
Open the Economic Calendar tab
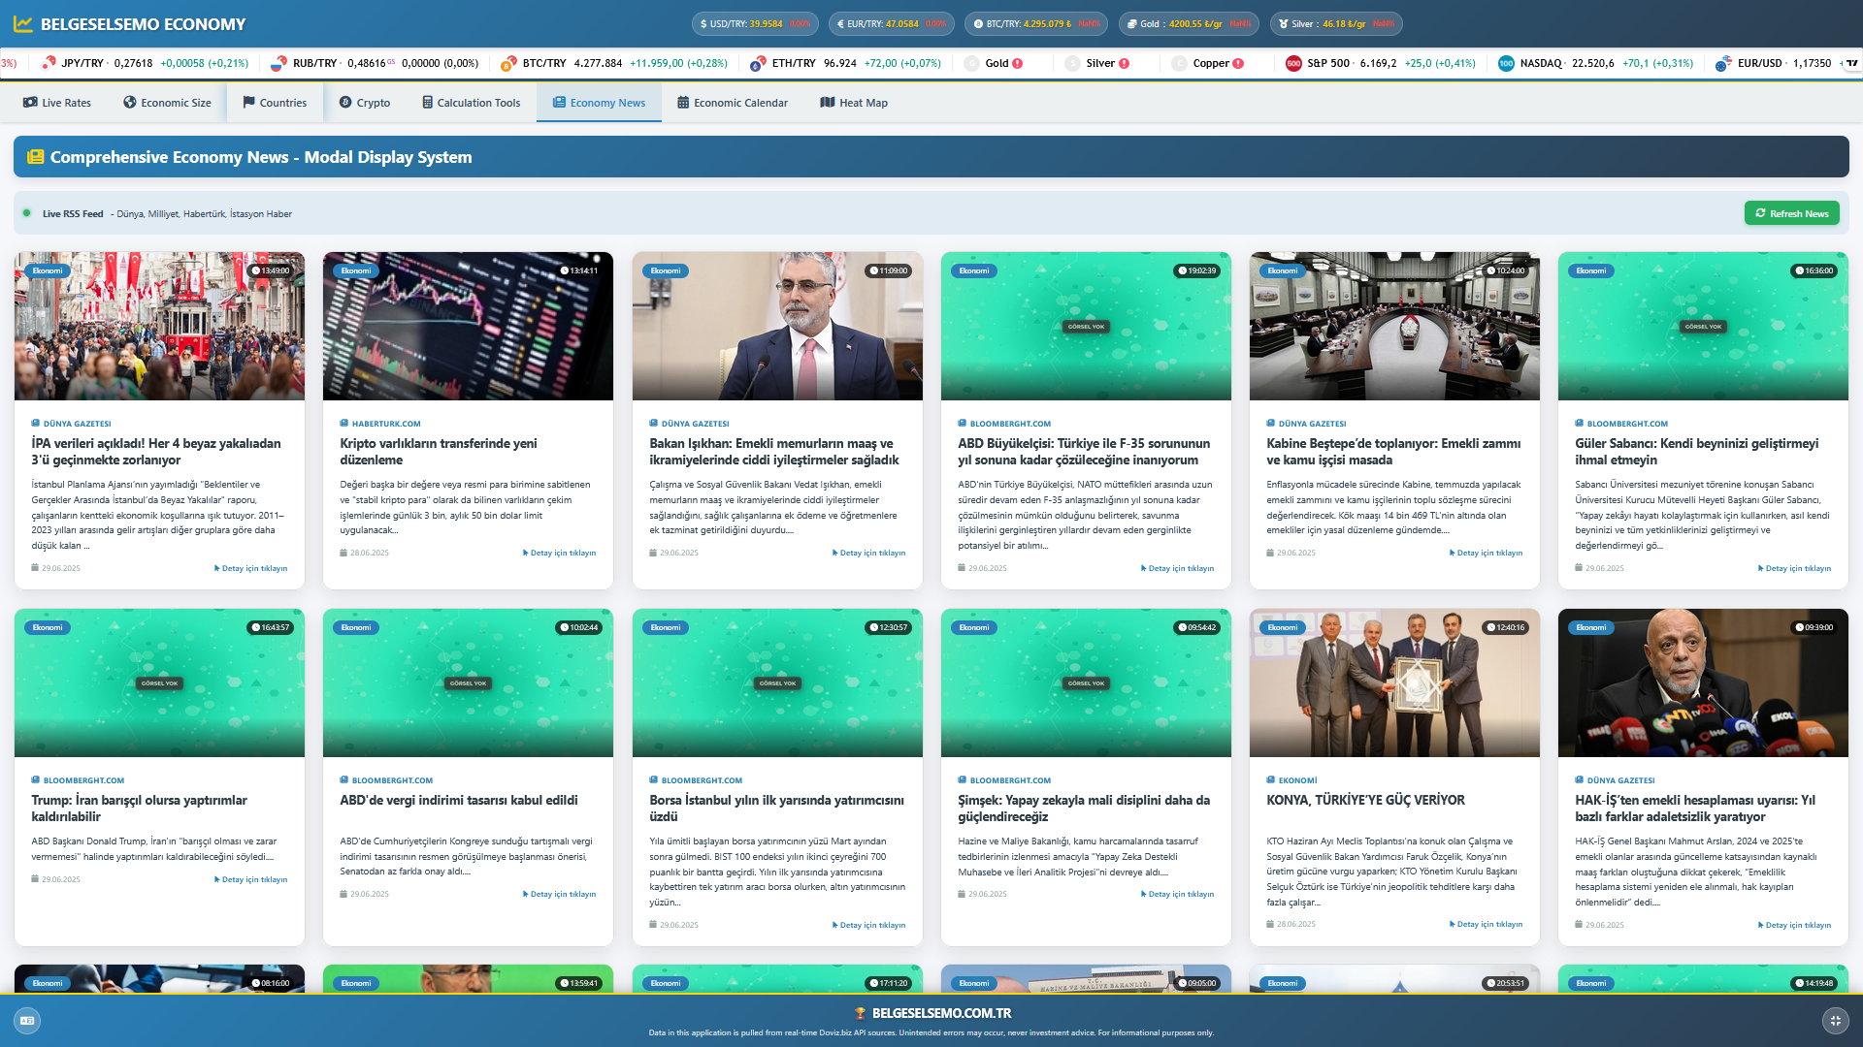733,103
